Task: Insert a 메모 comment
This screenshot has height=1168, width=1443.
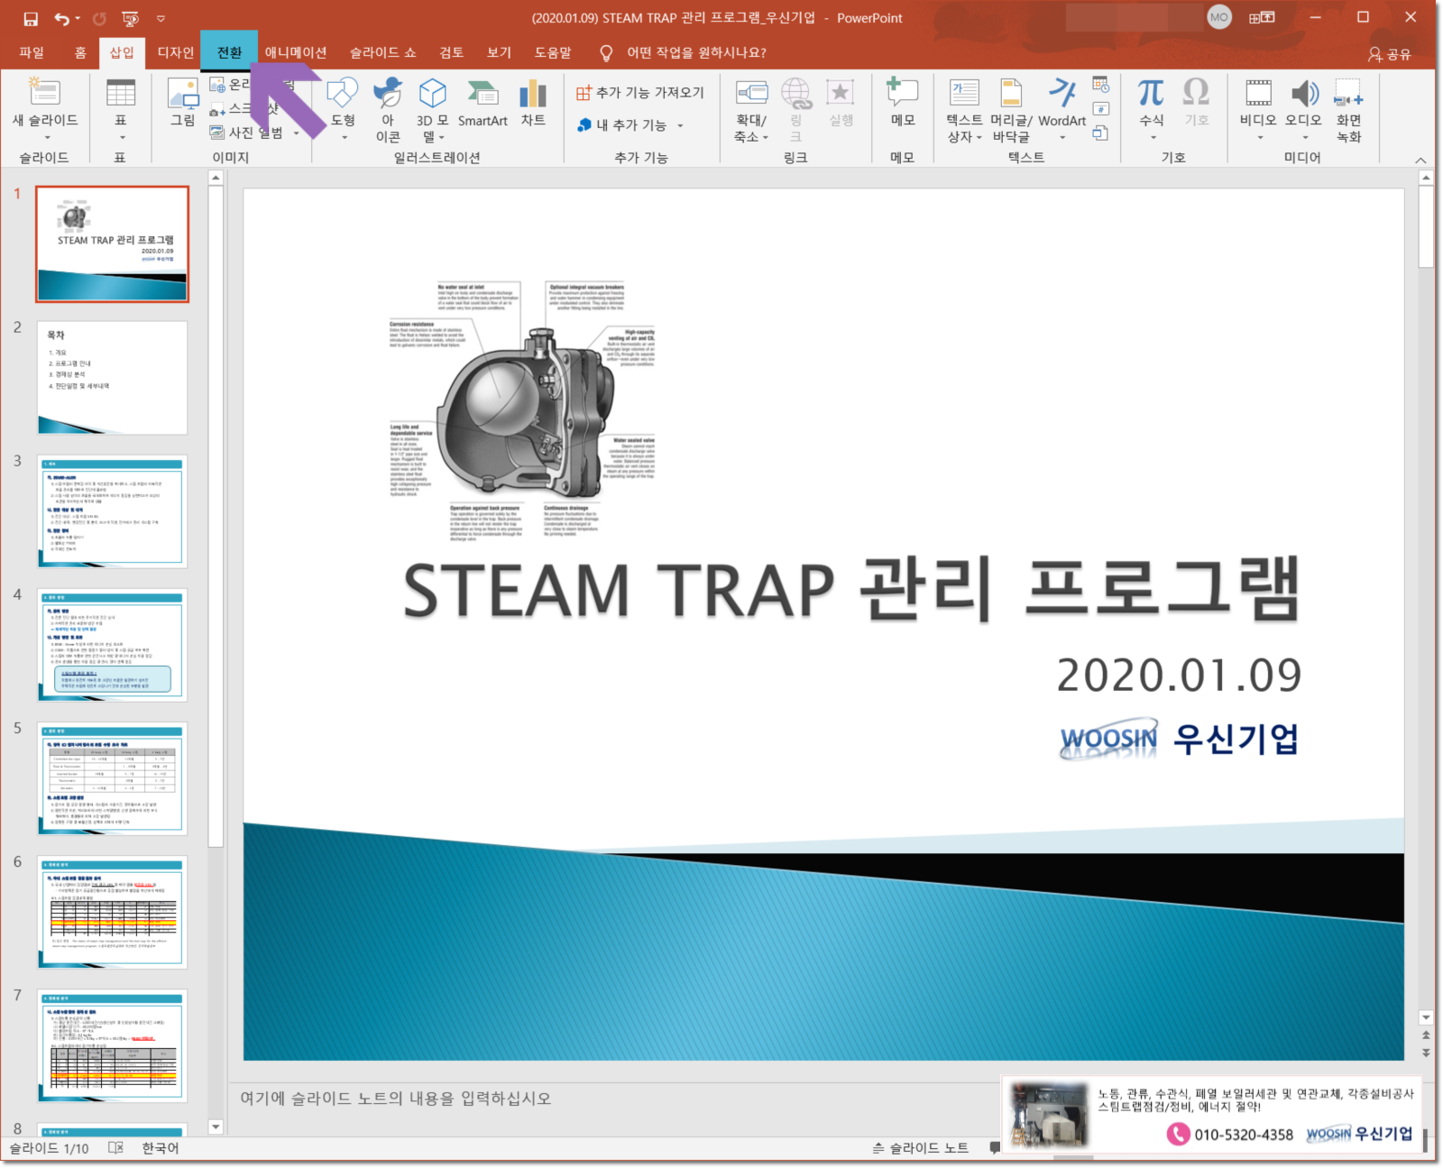Action: click(902, 102)
